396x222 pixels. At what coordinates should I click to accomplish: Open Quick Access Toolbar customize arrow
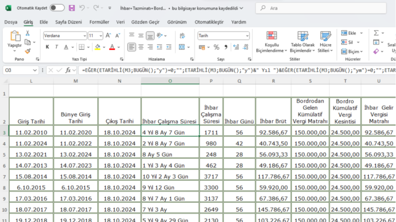[x=110, y=8]
